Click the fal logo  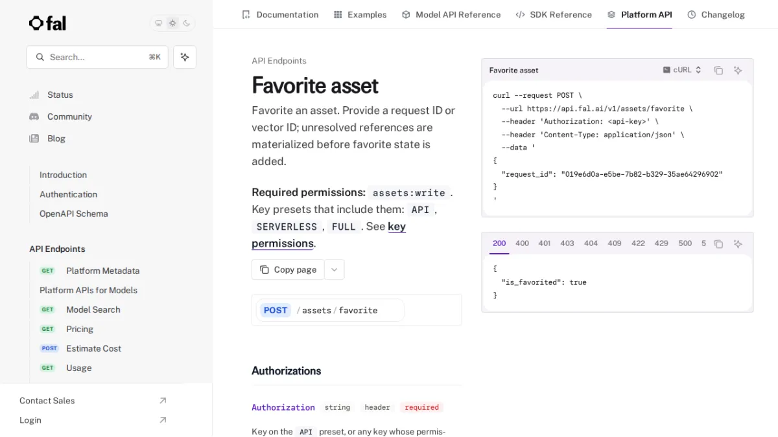[47, 23]
